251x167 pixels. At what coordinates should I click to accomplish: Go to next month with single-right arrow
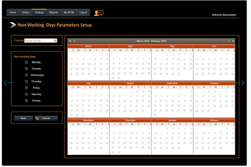point(229,41)
